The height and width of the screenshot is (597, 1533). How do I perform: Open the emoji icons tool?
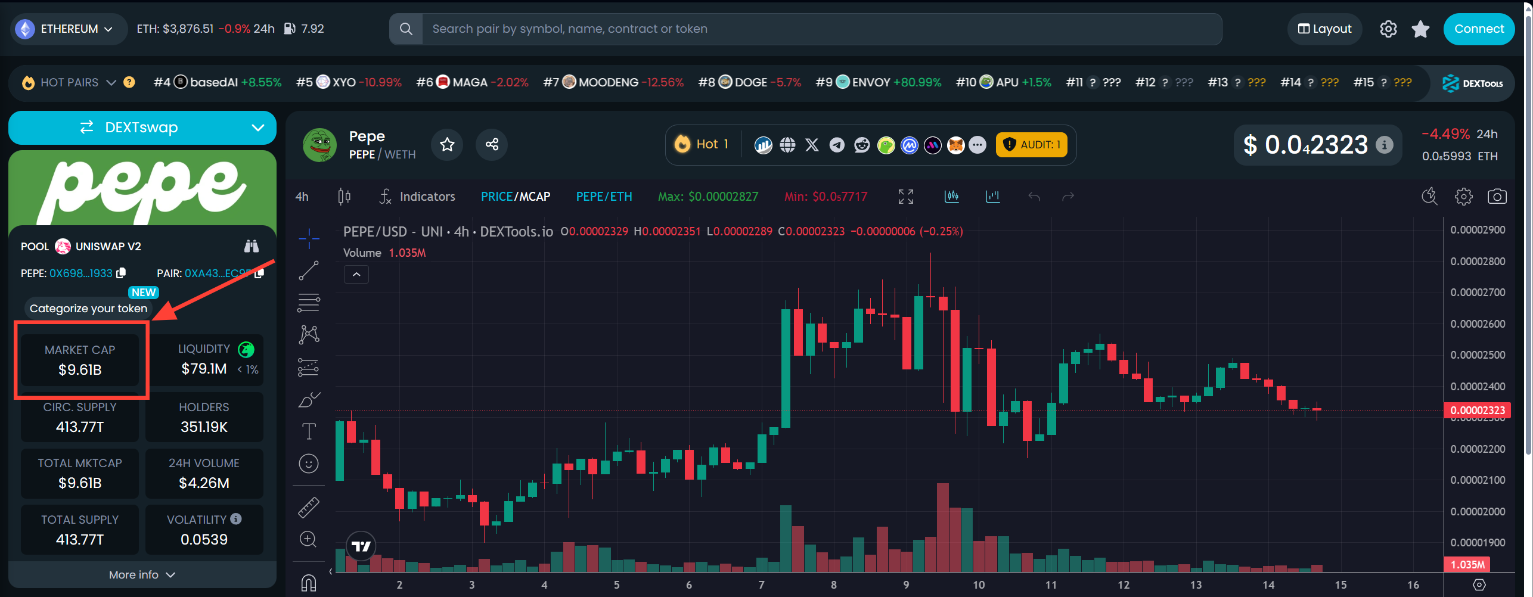(309, 464)
